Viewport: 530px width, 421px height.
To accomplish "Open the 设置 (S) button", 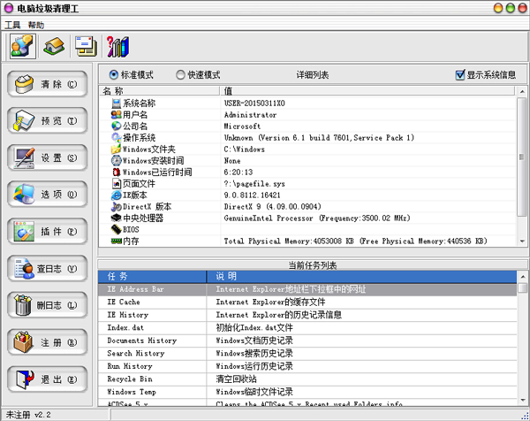I will tap(48, 157).
